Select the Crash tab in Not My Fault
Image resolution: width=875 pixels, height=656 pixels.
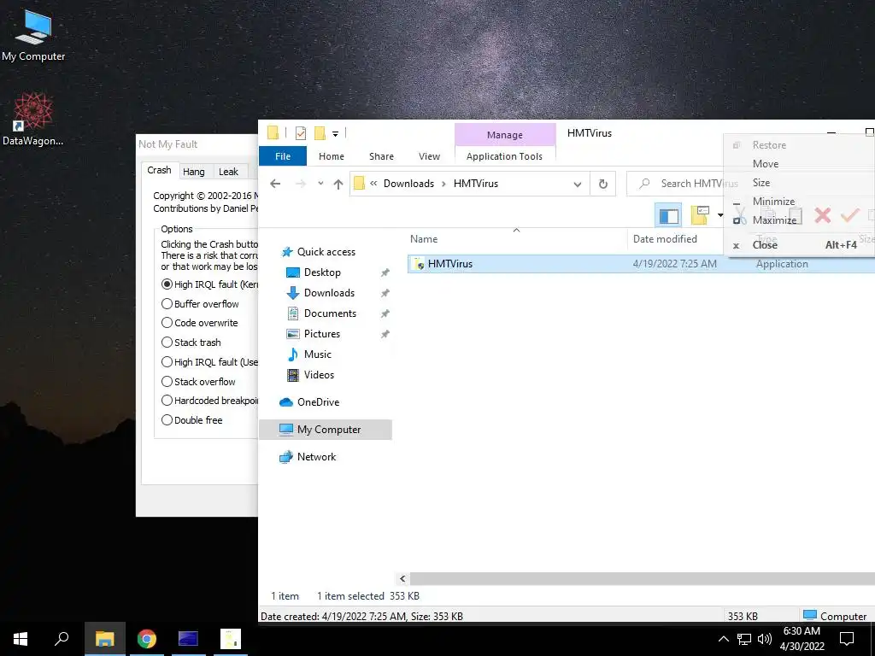click(x=159, y=170)
